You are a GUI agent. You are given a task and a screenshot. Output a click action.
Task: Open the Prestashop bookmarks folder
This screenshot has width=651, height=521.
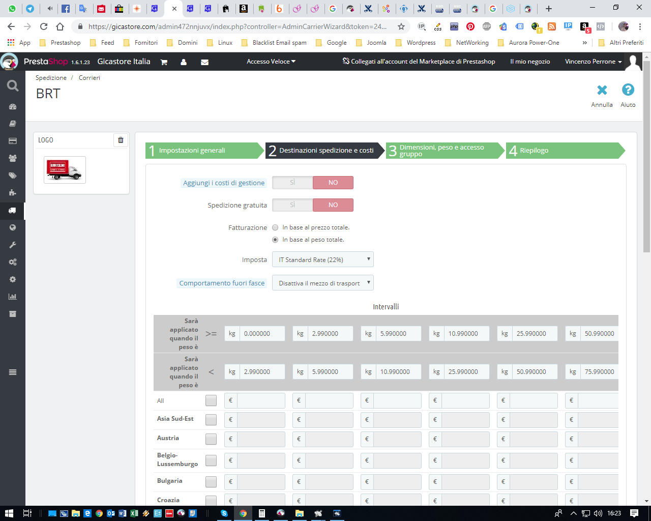[60, 43]
